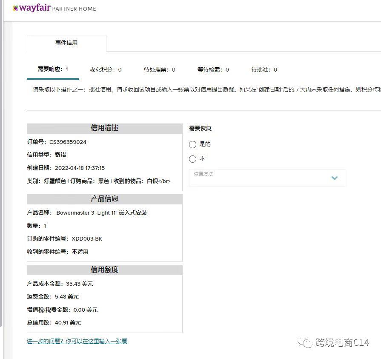Screen dimensions: 381x359
Task: Click the 产品信息 section header
Action: (104, 199)
